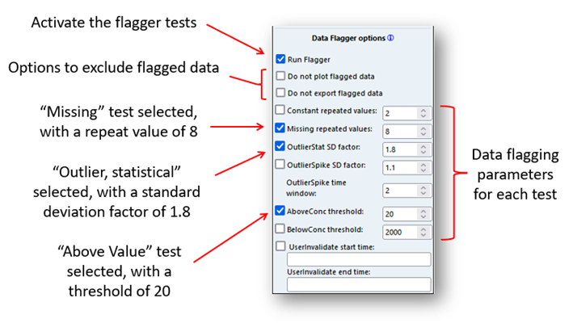This screenshot has height=323, width=573.
Task: Uncheck the Run Flagger checkbox
Action: [x=280, y=59]
